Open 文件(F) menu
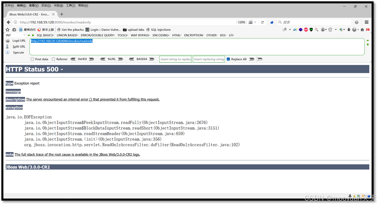 [9, 5]
